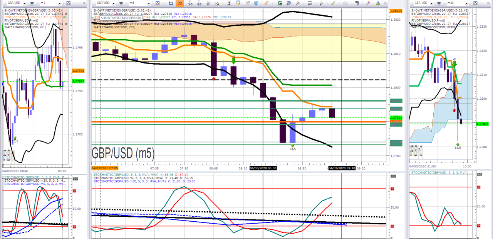Click second indicator icon after Ask
The height and width of the screenshot is (239, 493).
199,3
